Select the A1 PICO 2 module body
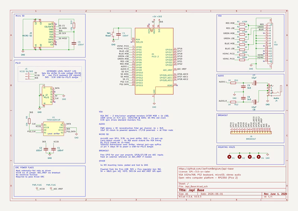The image size is (298, 211). coord(154,61)
